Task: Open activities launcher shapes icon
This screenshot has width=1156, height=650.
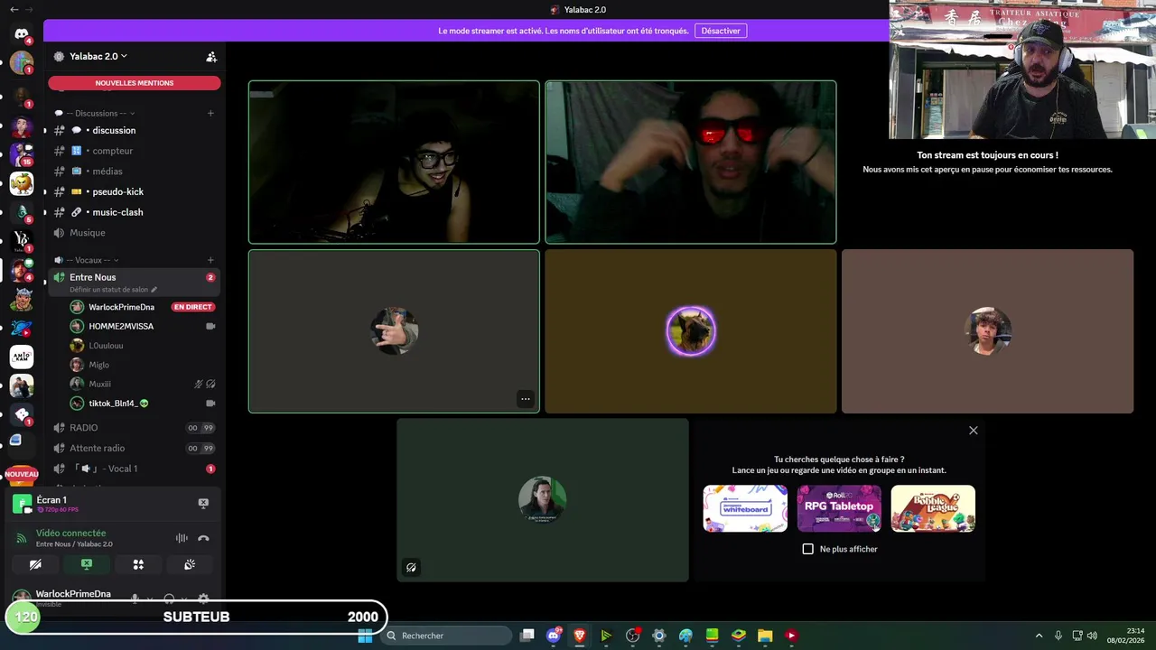Action: coord(138,564)
